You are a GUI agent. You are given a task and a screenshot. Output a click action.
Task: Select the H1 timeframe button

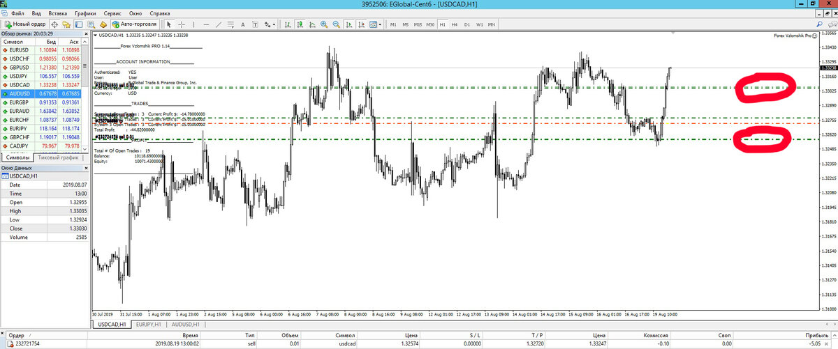pos(443,24)
